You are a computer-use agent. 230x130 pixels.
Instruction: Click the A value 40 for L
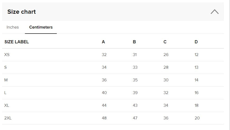(104, 93)
